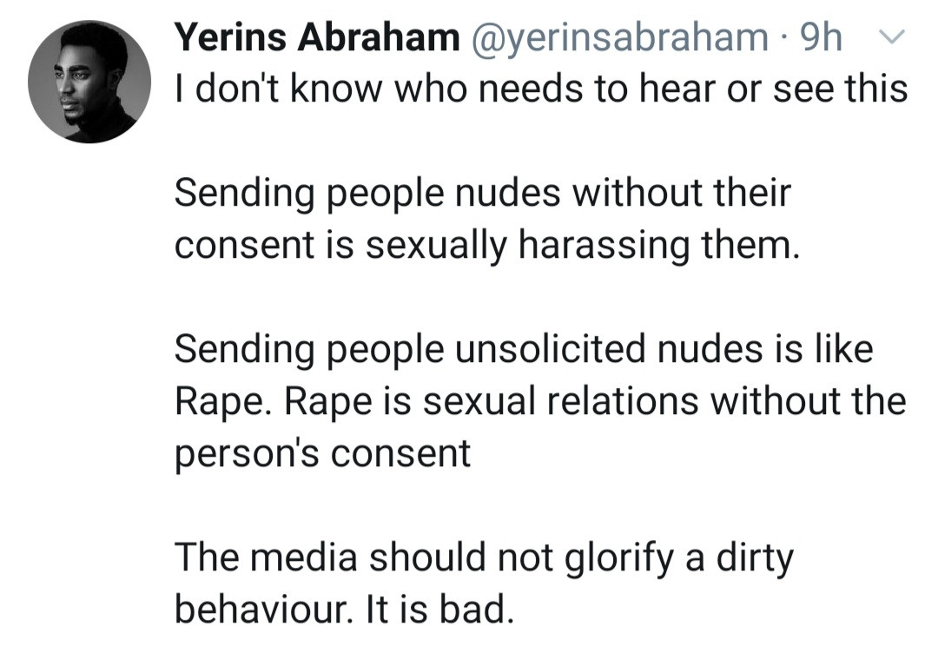Image resolution: width=938 pixels, height=646 pixels.
Task: Click the line "person's consent"
Action: coord(323,454)
